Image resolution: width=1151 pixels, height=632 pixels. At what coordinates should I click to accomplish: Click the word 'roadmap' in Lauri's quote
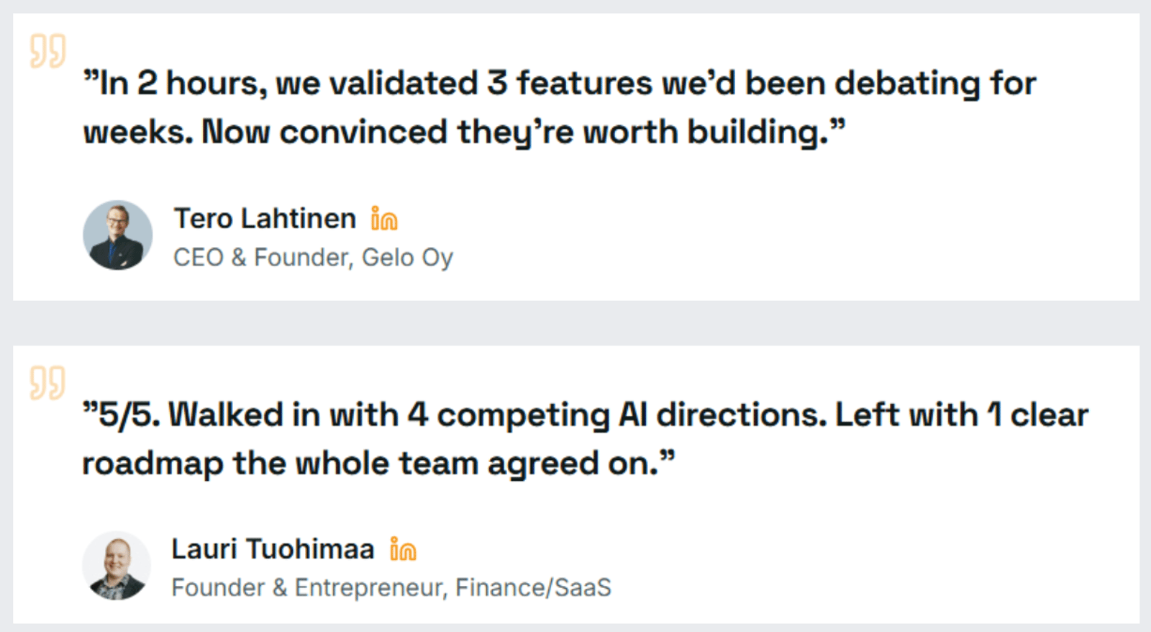pyautogui.click(x=153, y=464)
